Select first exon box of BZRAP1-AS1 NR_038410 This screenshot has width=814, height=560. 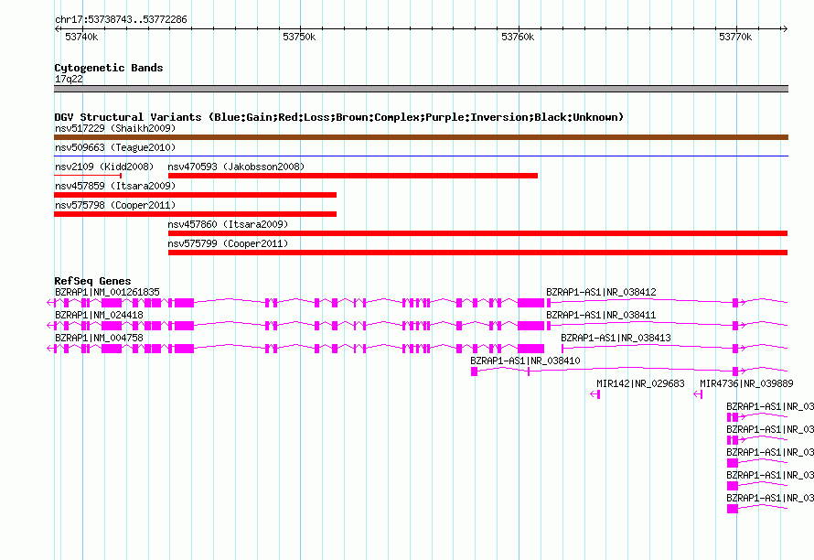tap(474, 372)
